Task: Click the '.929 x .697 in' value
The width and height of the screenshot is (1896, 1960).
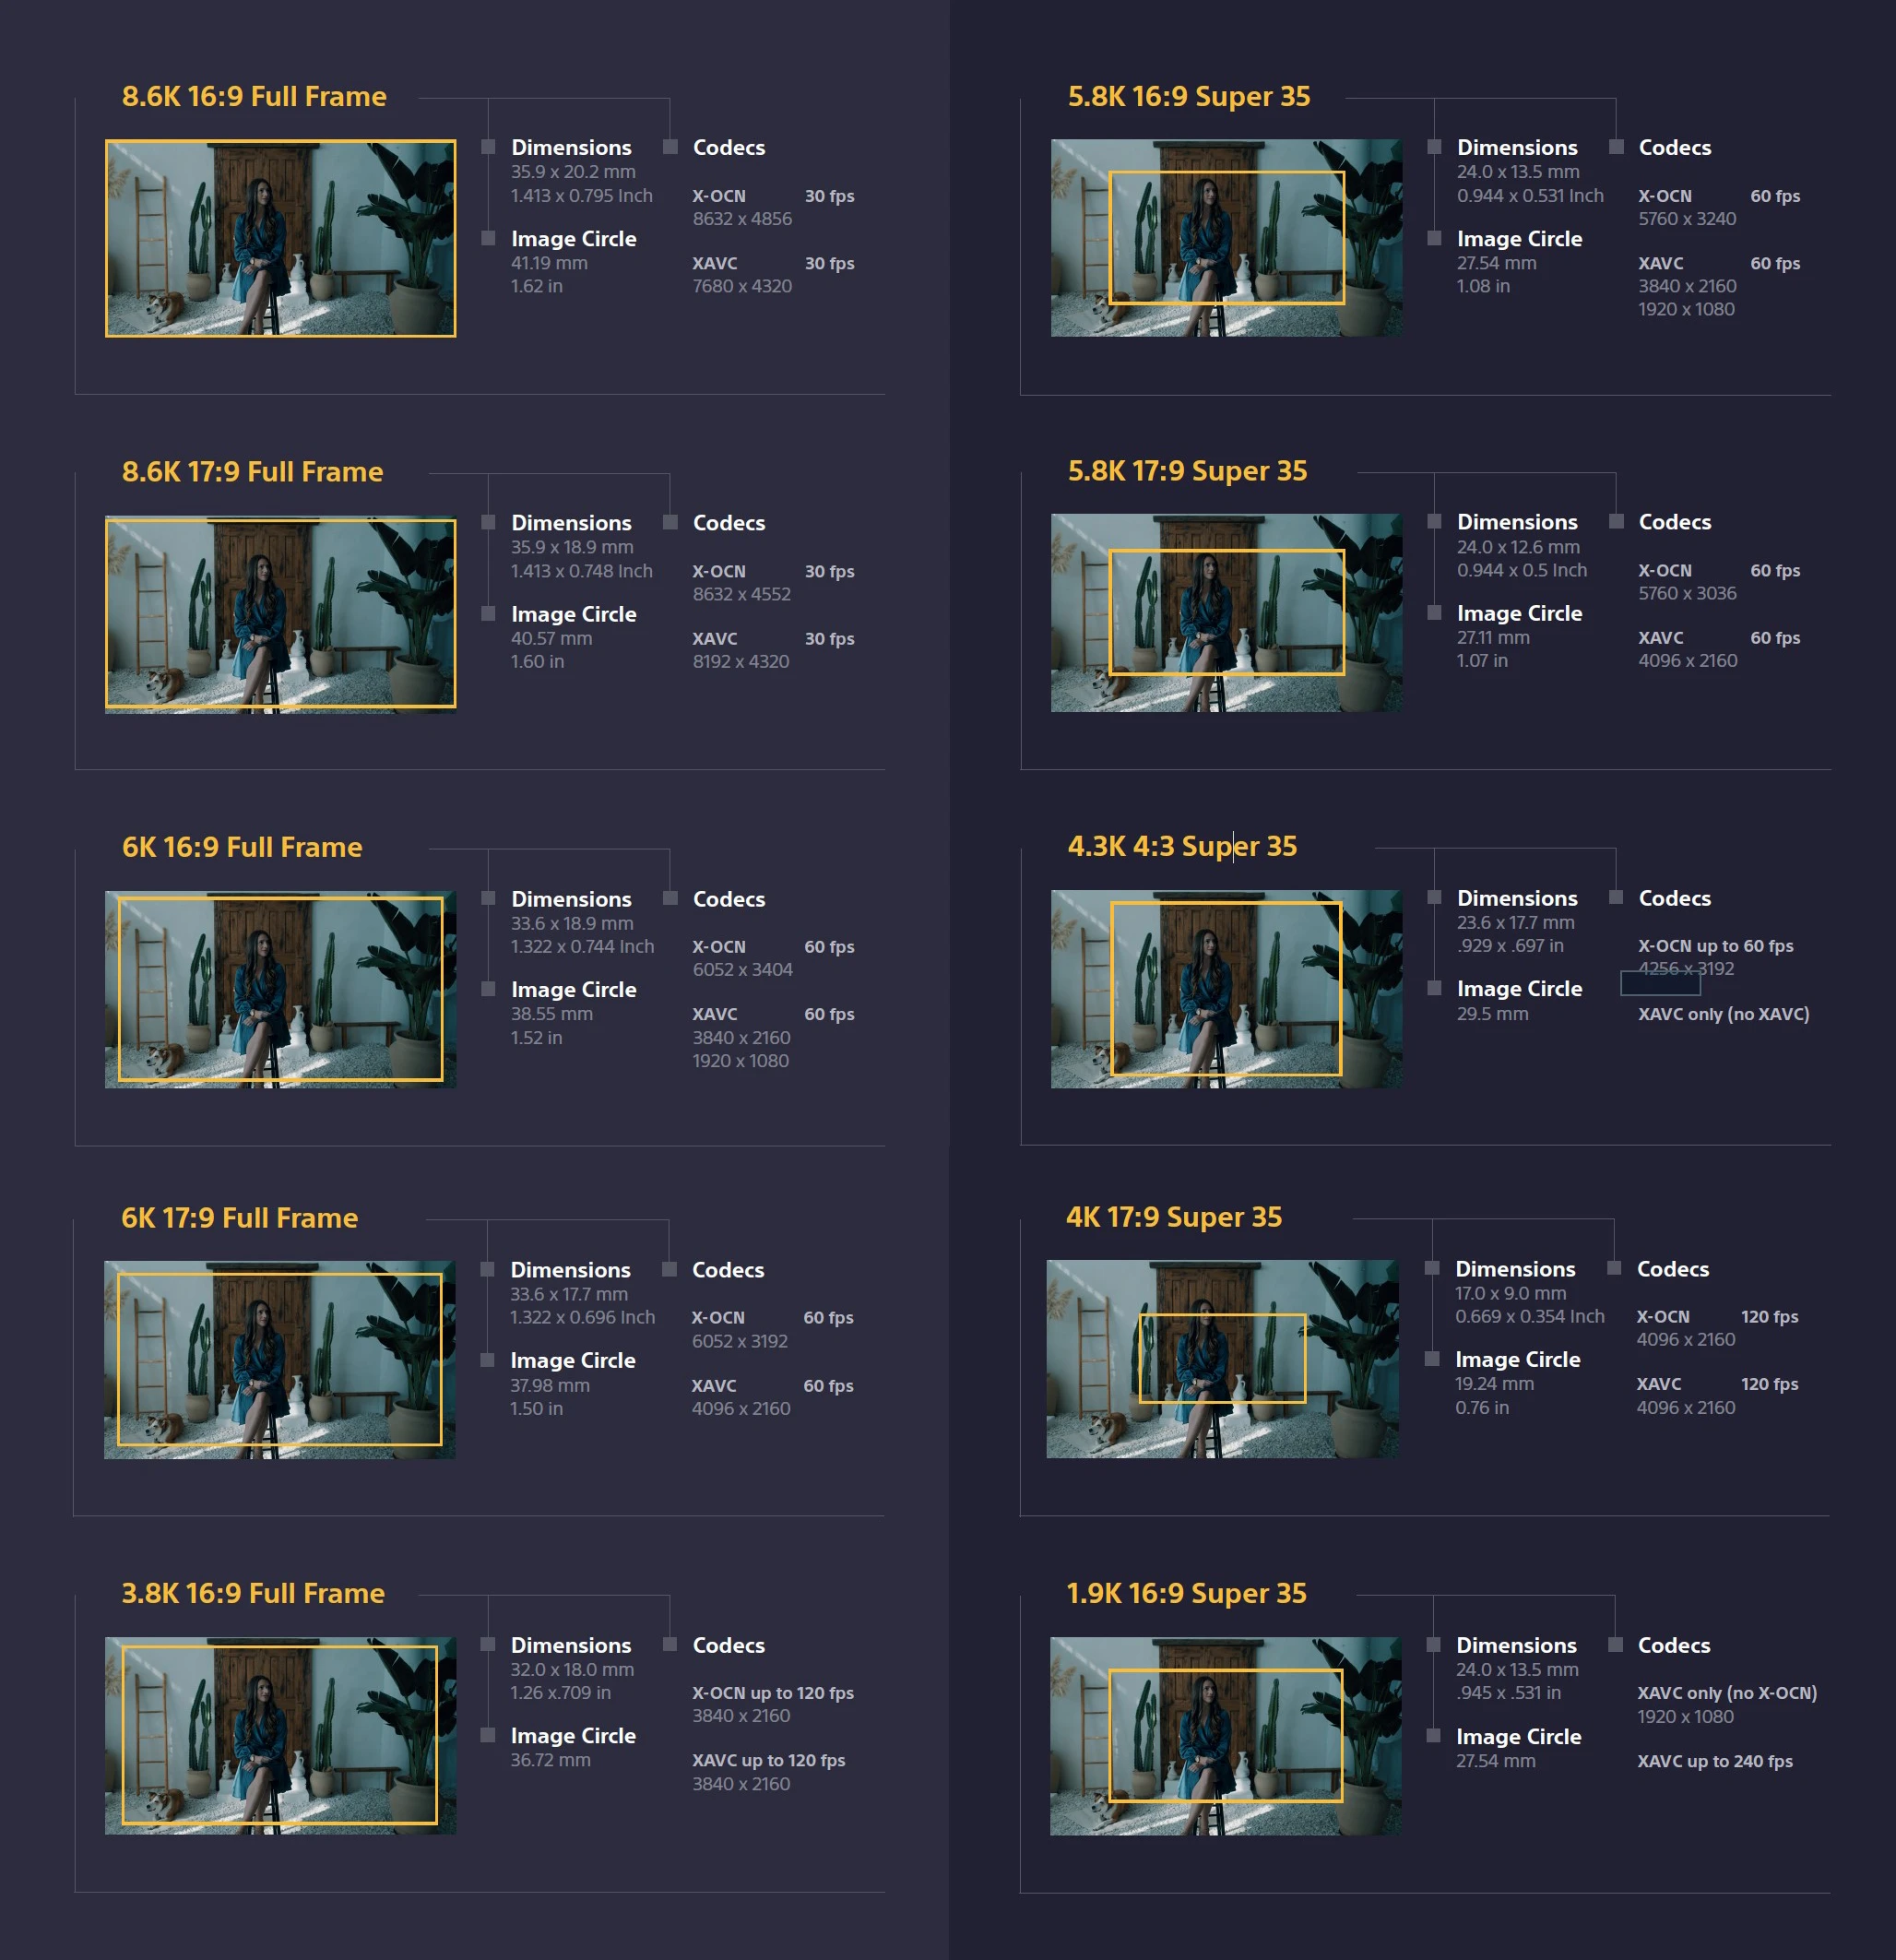Action: tap(1509, 945)
